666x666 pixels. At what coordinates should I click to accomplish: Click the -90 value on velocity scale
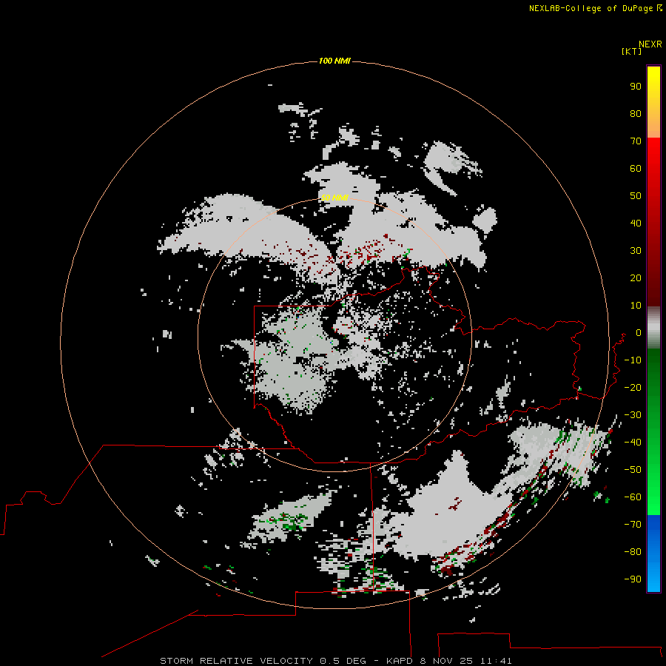pos(633,579)
